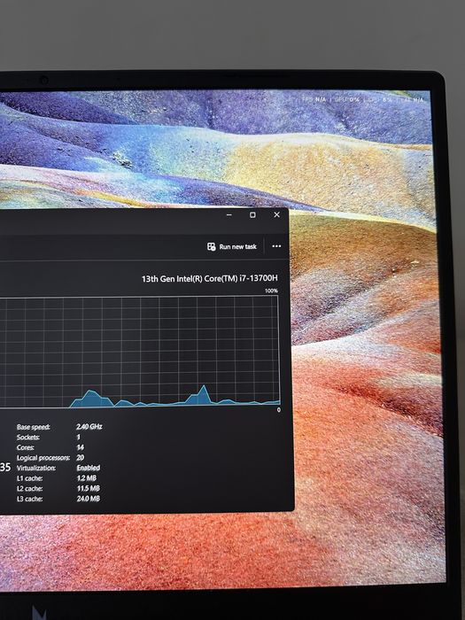Click the '11.5 MB' value
The height and width of the screenshot is (620, 465).
click(89, 488)
